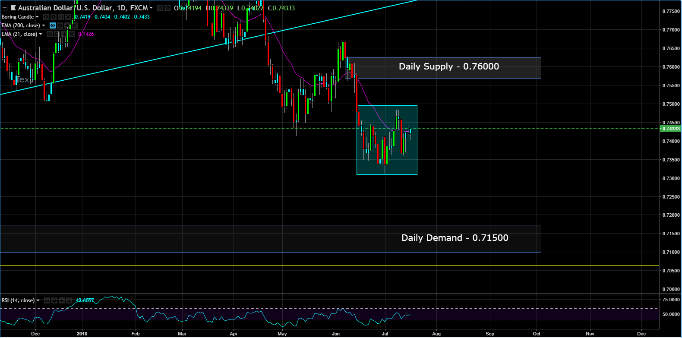Expand the EMA (200, close) dropdown

[x=44, y=25]
